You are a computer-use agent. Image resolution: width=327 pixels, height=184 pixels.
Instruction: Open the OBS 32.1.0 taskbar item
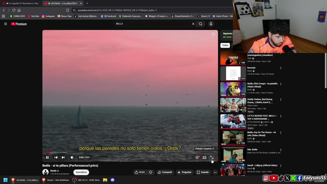tap(86, 180)
